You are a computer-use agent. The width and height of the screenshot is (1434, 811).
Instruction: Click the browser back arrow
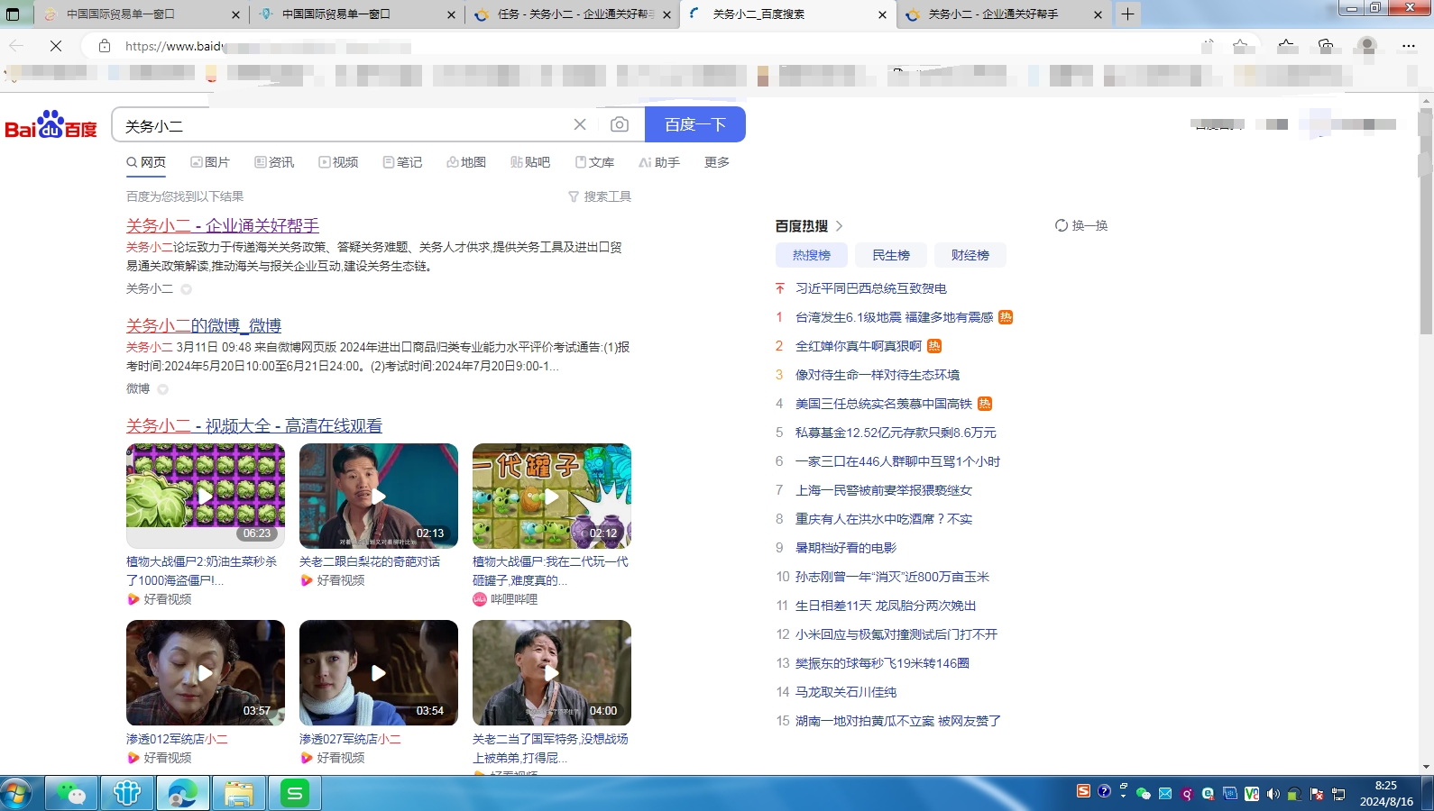pos(16,45)
